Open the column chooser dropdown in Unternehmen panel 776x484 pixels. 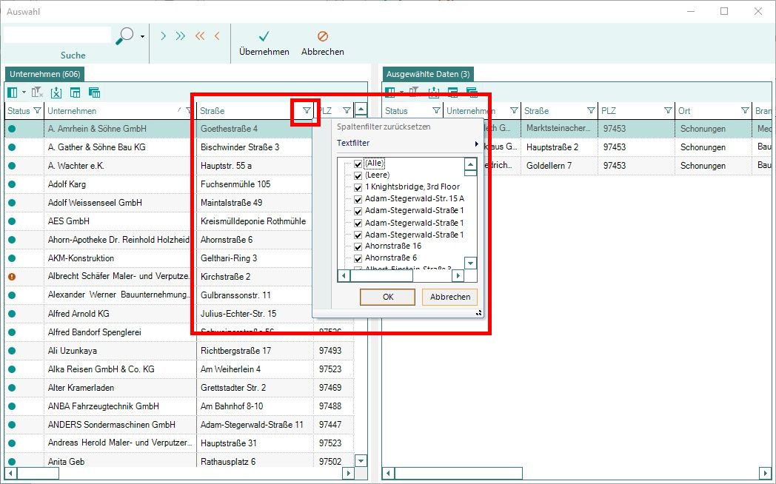tap(24, 93)
